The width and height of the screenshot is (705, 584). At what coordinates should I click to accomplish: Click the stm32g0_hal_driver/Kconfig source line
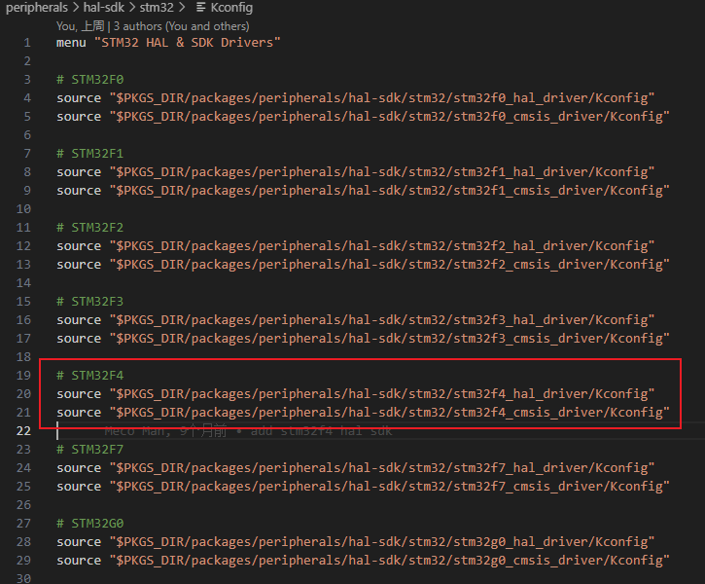point(355,542)
